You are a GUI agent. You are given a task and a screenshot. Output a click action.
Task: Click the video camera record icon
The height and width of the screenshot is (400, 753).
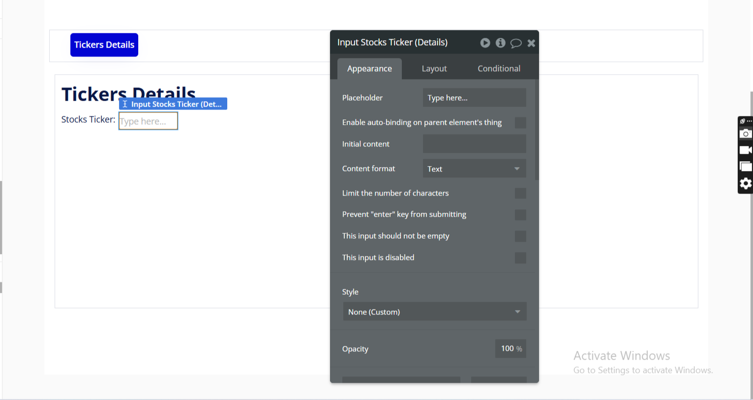coord(746,150)
